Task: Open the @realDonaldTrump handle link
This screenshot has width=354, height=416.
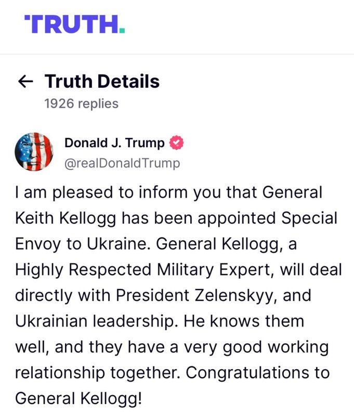Action: [122, 163]
